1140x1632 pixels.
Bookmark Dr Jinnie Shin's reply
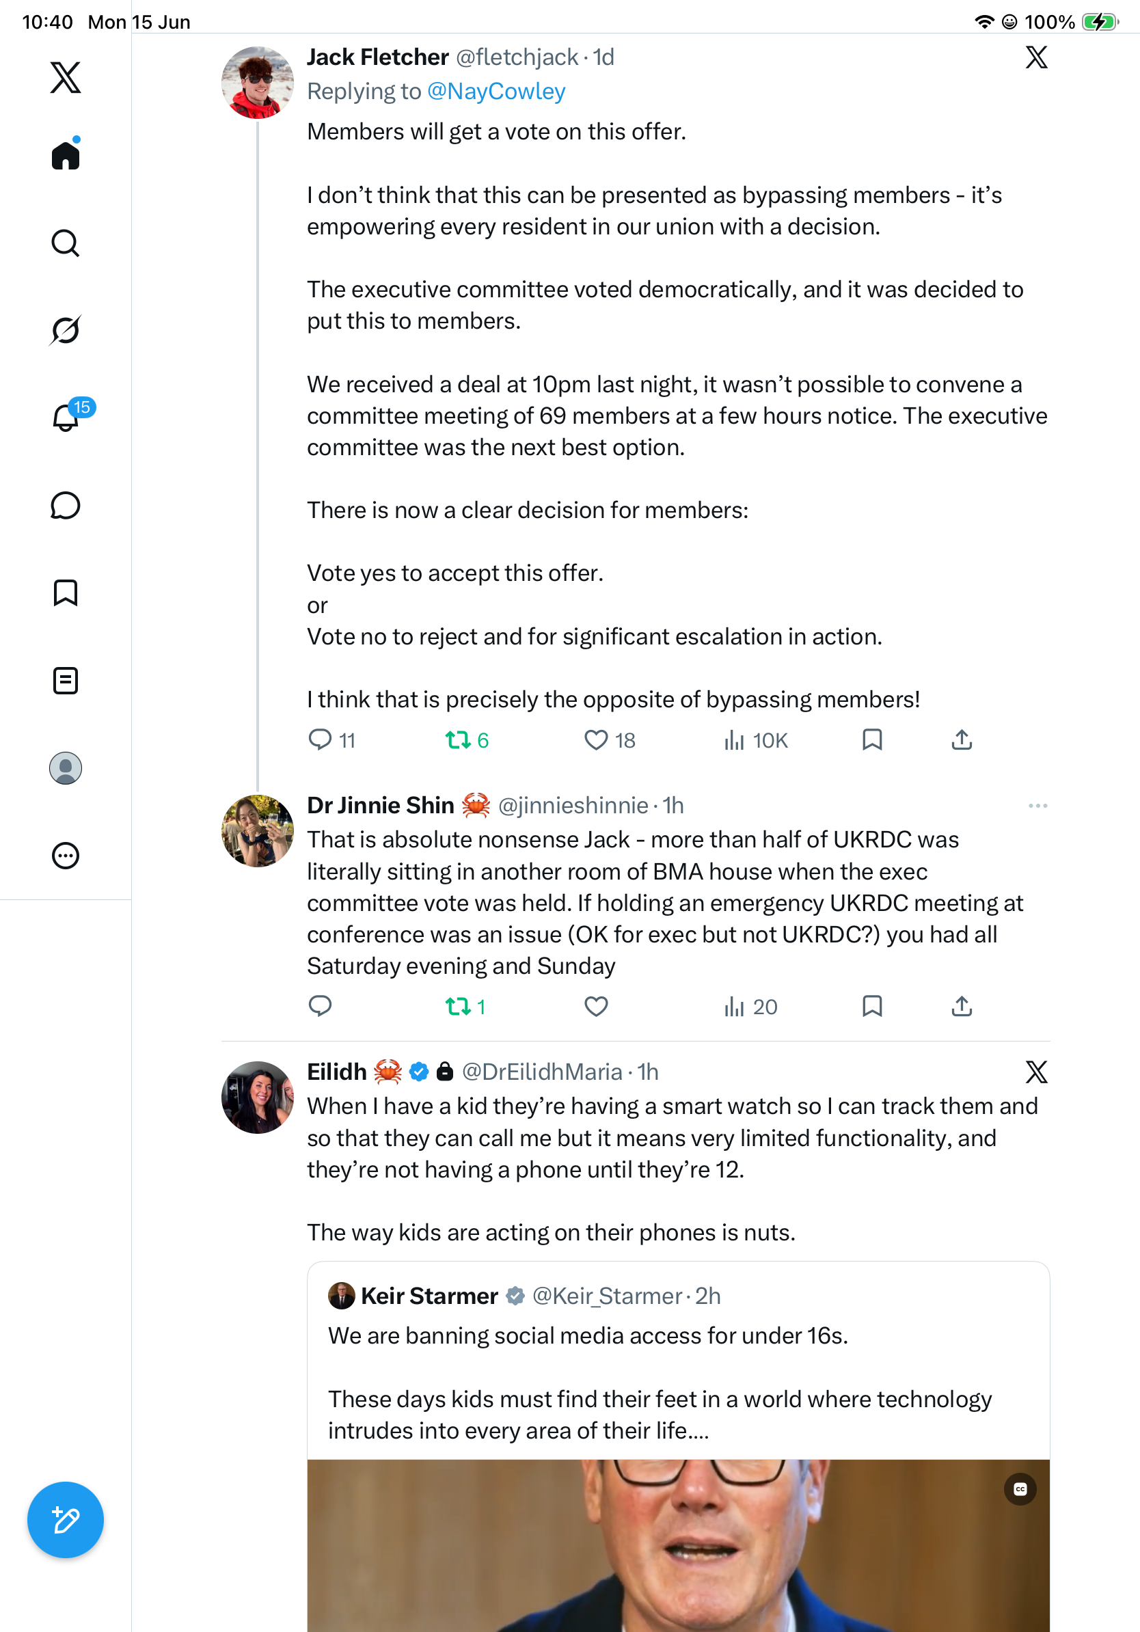872,1007
